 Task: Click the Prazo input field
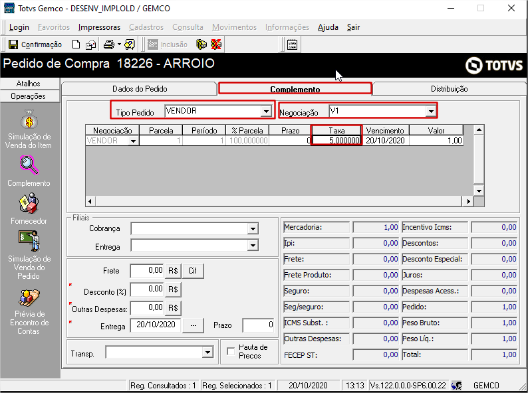click(258, 325)
